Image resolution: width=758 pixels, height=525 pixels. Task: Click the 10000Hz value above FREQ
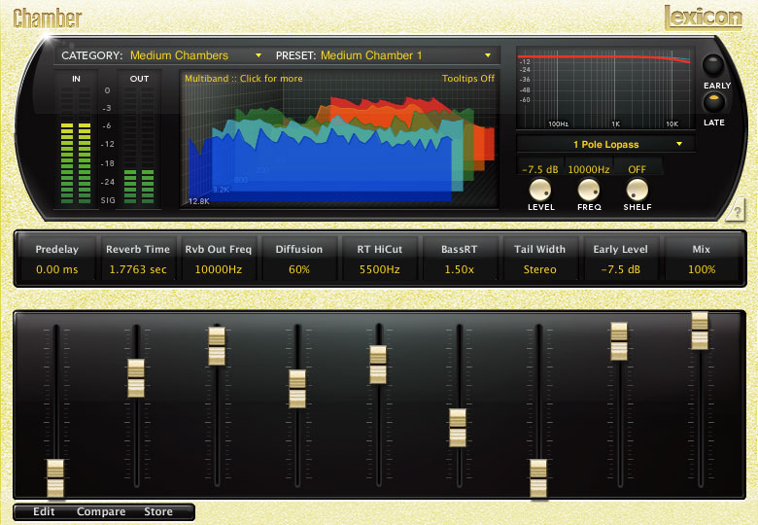tap(588, 170)
